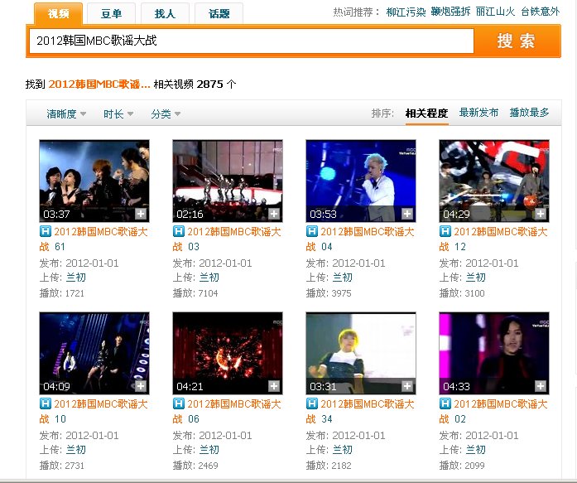Open video title 2012韩国MBC歌谣大战 06
Screen dimensions: 577x483
tap(227, 411)
